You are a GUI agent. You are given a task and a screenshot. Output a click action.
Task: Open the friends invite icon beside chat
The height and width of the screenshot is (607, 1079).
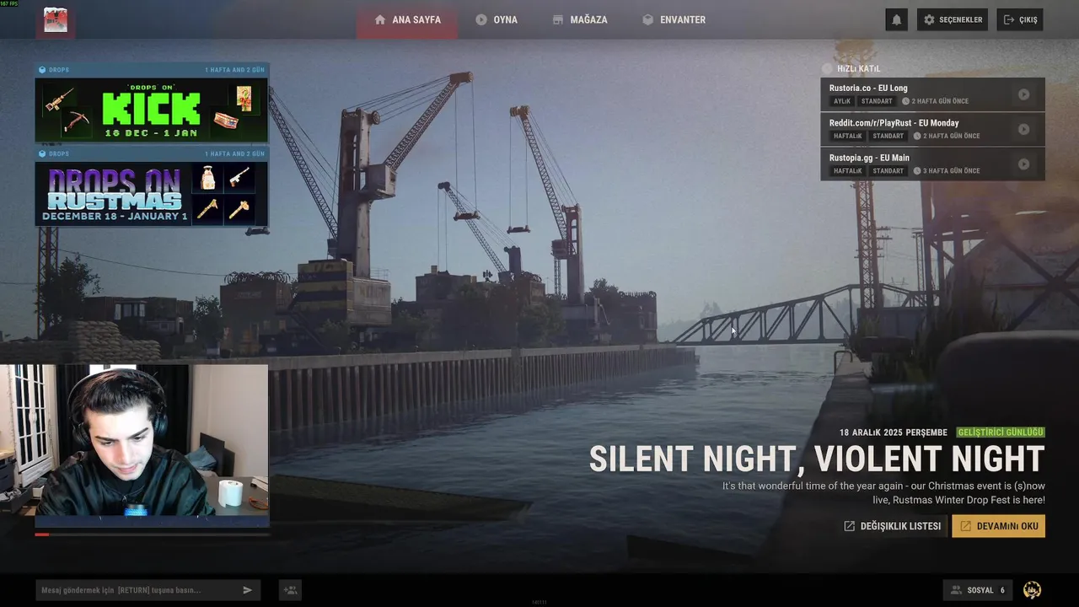pos(290,590)
